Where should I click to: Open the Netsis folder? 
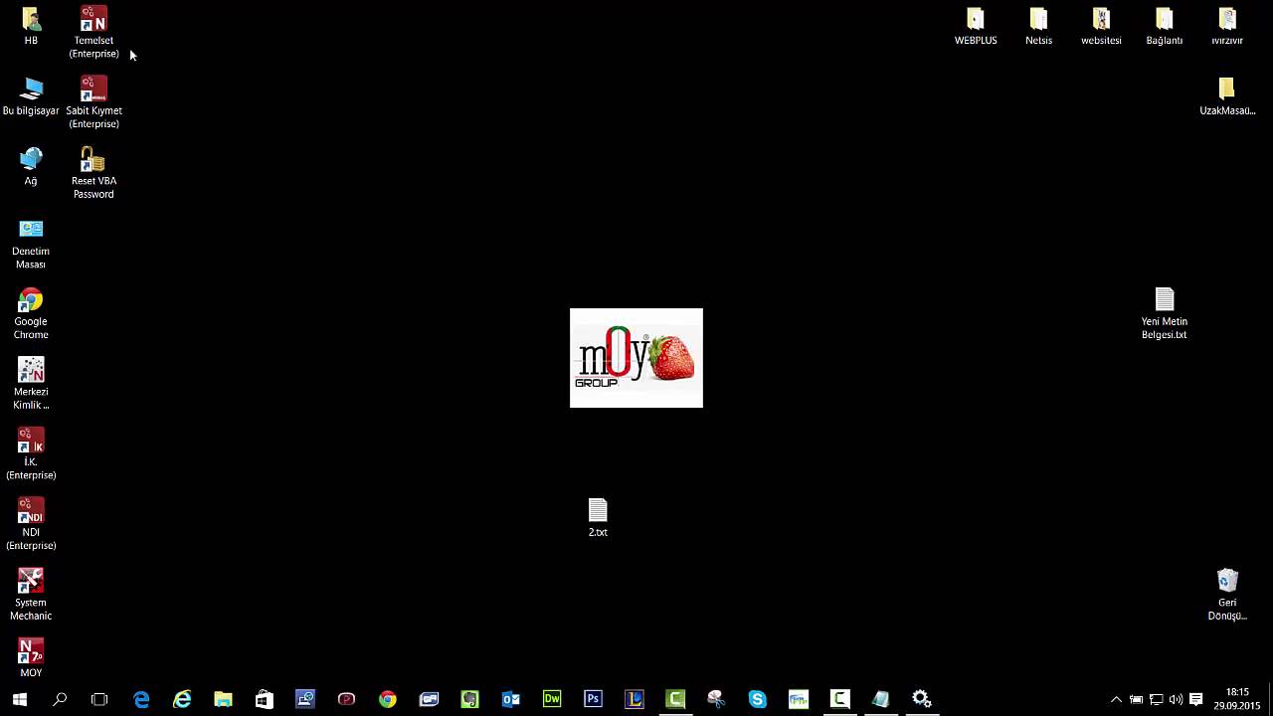point(1038,26)
